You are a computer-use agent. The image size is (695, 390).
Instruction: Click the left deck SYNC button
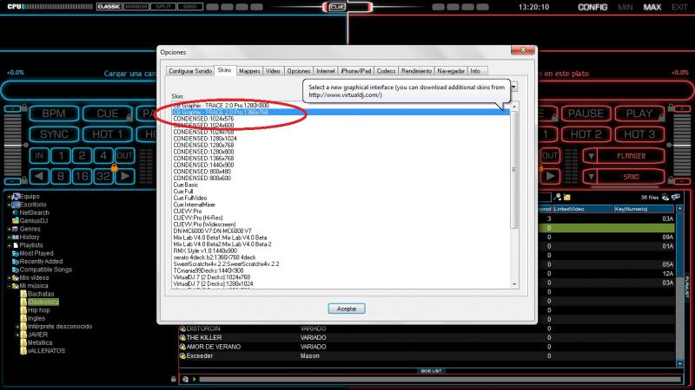click(54, 134)
